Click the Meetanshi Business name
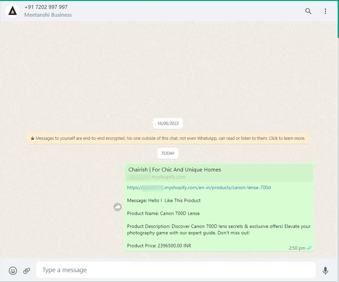 [48, 15]
